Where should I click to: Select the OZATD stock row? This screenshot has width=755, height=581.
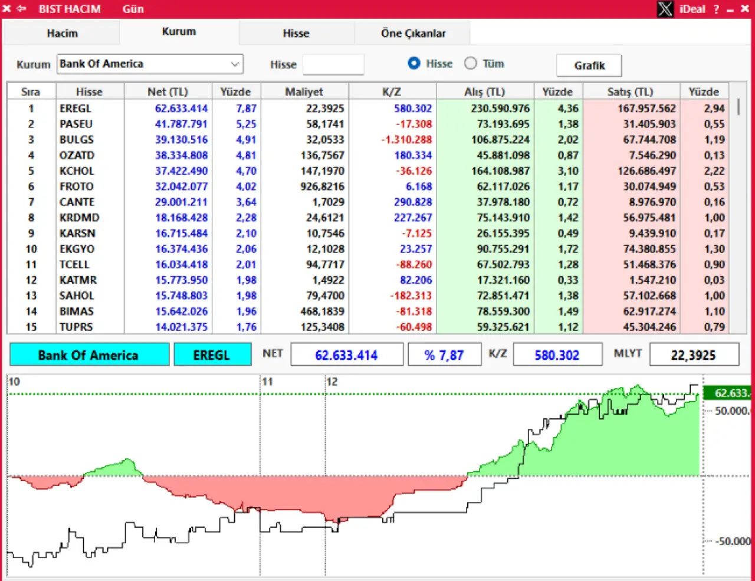point(368,155)
